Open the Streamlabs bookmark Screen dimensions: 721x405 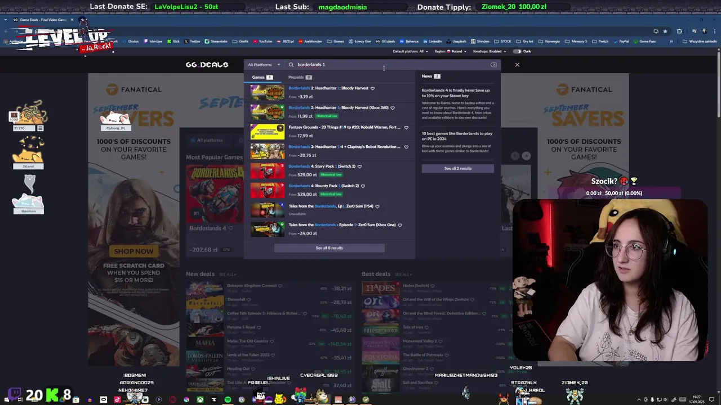[216, 41]
